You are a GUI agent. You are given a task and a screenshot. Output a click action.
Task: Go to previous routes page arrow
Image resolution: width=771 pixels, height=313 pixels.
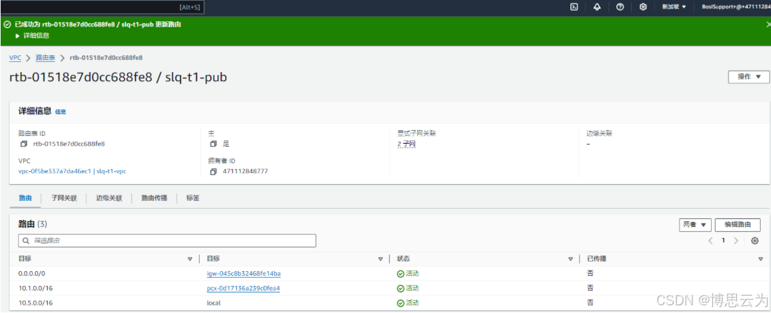coord(710,241)
